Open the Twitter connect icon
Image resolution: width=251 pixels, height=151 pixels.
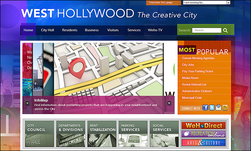coord(212,107)
